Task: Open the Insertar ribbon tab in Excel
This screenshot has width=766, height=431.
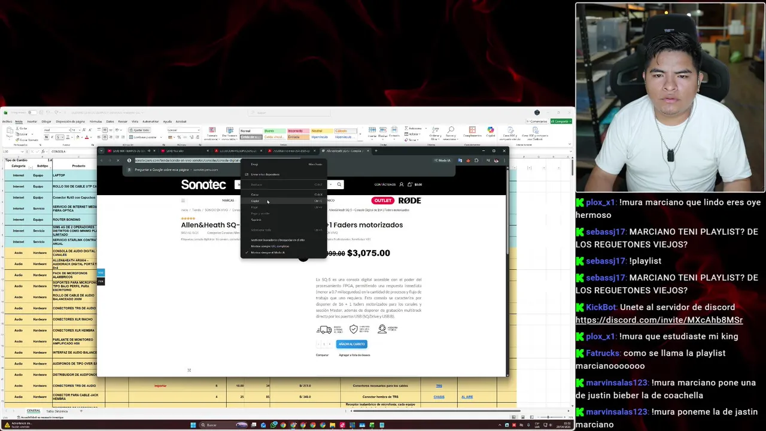Action: pyautogui.click(x=32, y=122)
